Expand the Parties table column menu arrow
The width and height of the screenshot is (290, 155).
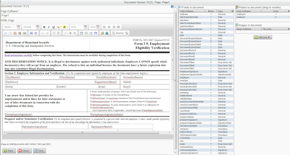pyautogui.click(x=289, y=11)
